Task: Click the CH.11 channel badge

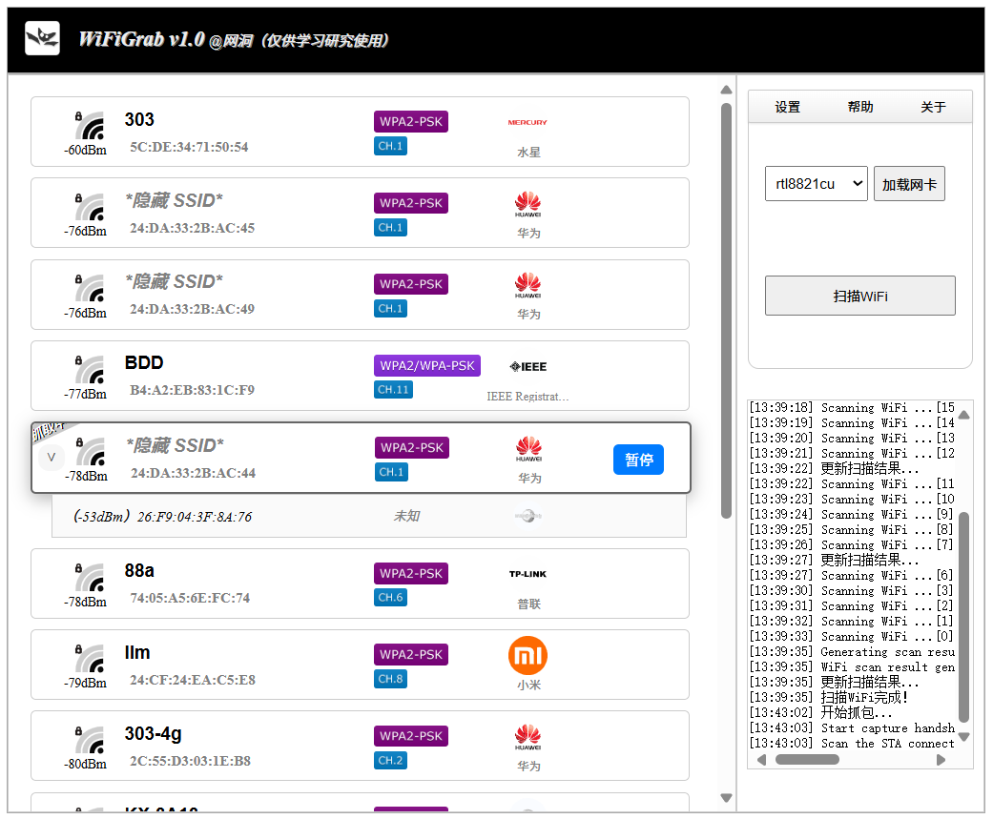Action: pyautogui.click(x=393, y=389)
